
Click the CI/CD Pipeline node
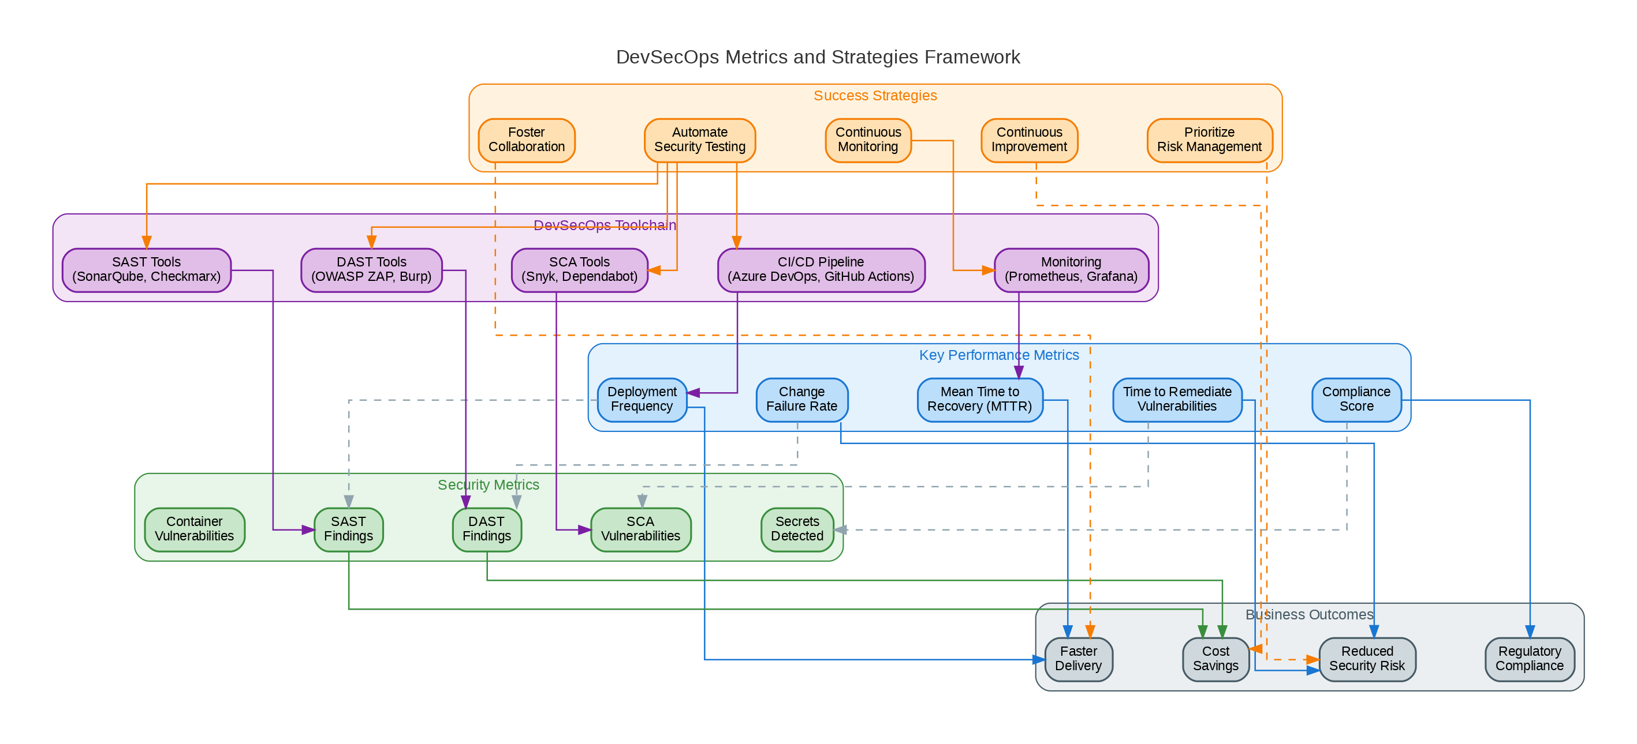pos(821,269)
